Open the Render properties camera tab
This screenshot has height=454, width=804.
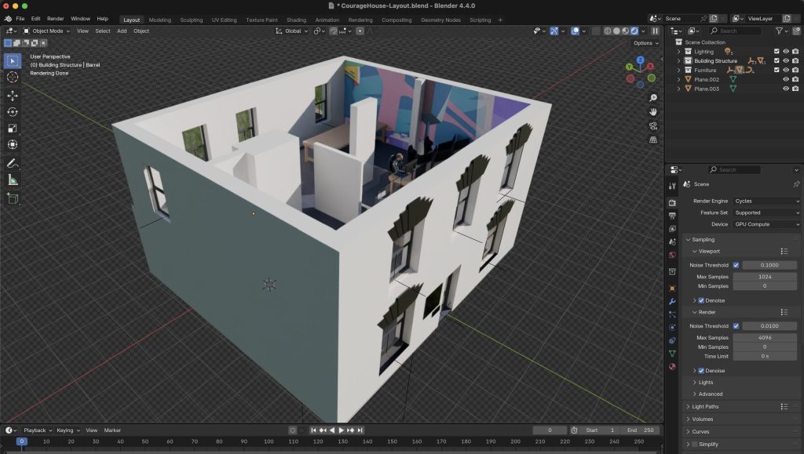coord(672,202)
